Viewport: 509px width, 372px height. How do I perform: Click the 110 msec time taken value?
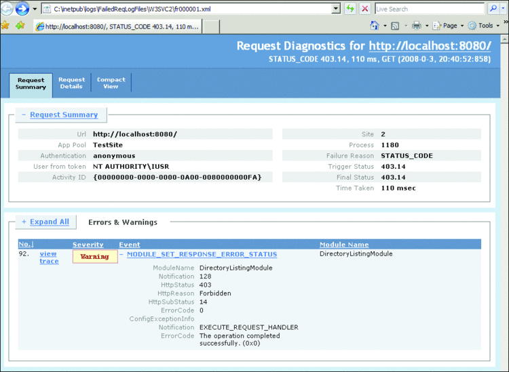(398, 188)
